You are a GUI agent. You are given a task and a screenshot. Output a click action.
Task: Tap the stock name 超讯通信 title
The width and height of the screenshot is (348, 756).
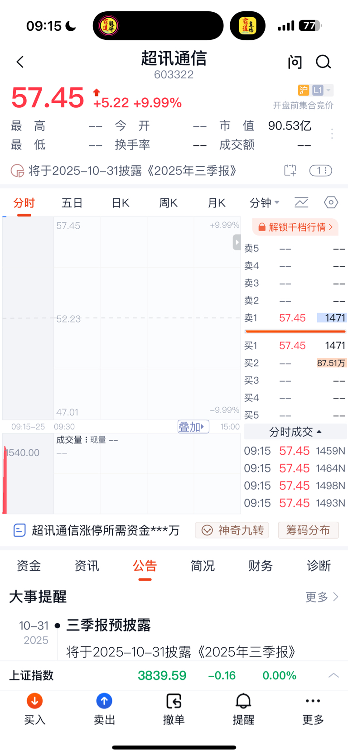[174, 58]
